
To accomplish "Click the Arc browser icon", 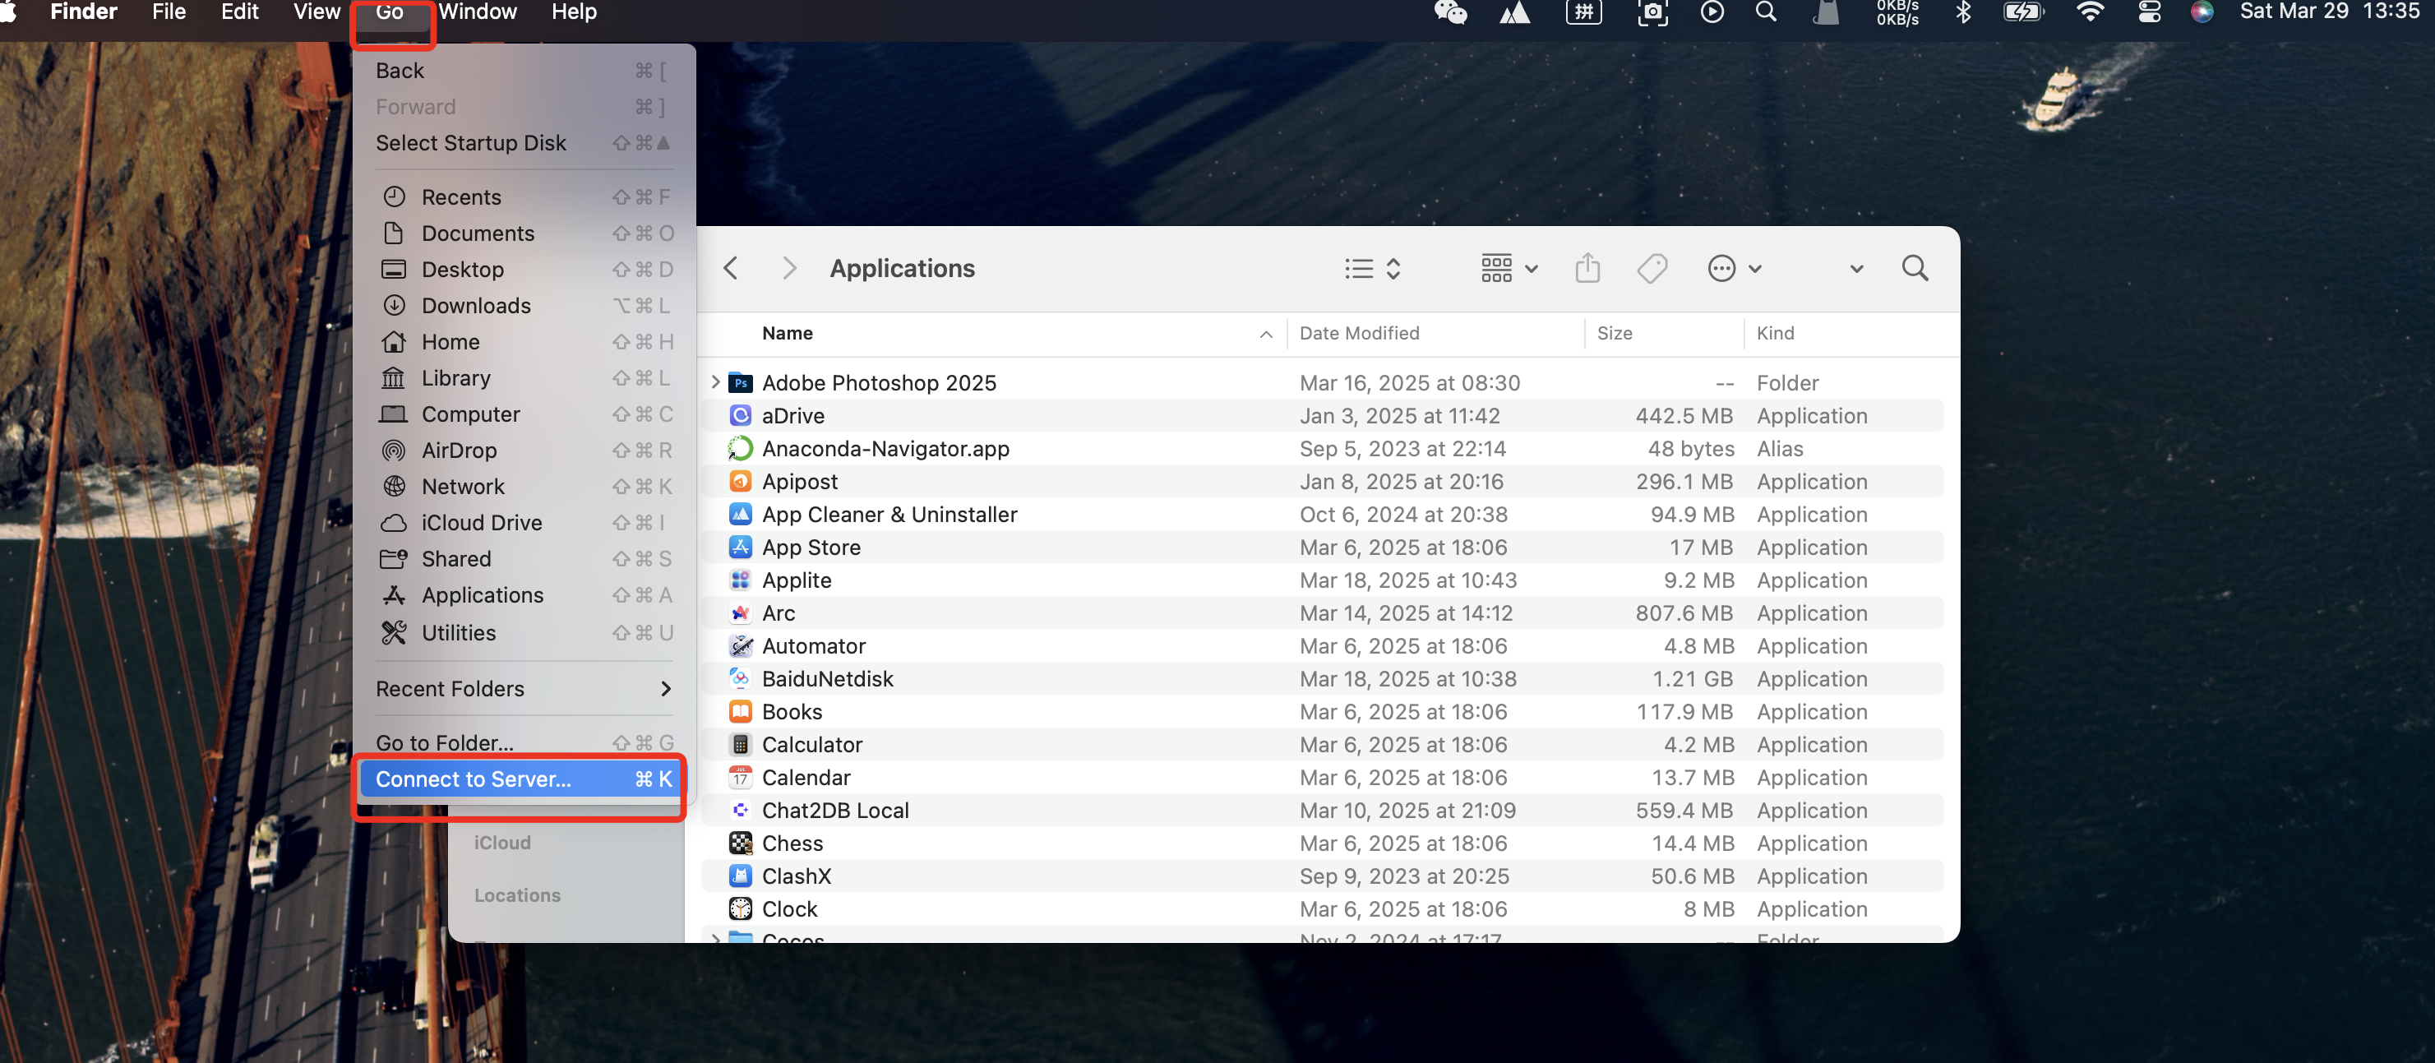I will 740,612.
